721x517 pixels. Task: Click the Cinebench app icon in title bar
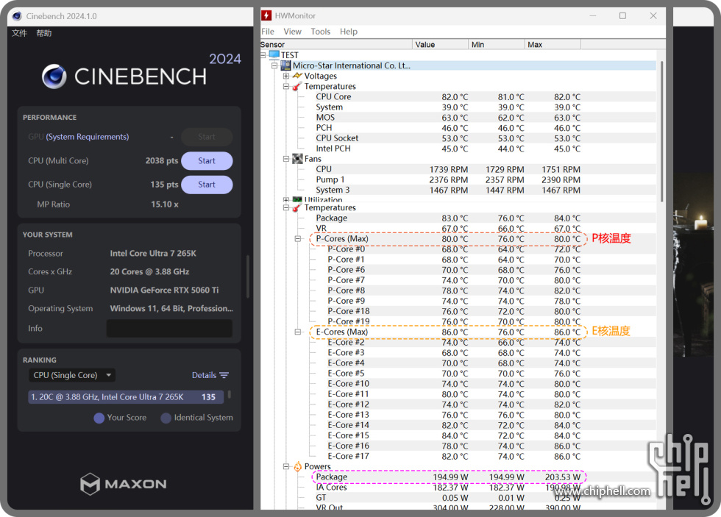click(x=17, y=16)
